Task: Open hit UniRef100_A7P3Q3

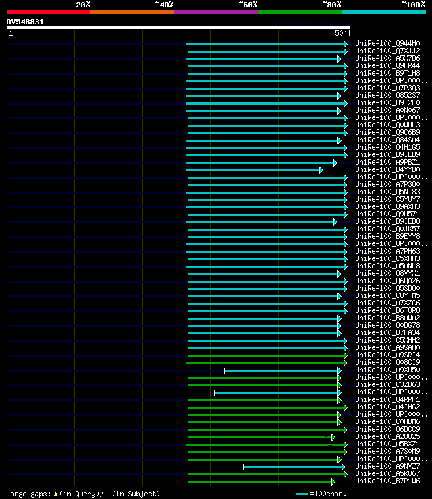Action: [387, 88]
